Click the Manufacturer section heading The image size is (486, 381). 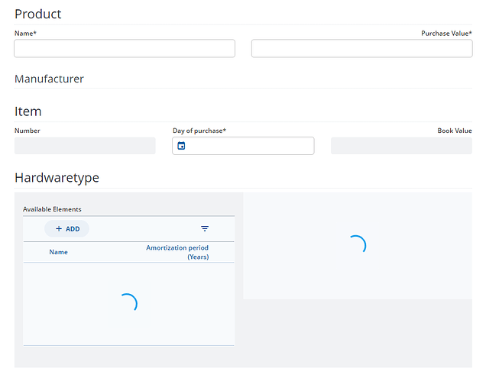(49, 79)
